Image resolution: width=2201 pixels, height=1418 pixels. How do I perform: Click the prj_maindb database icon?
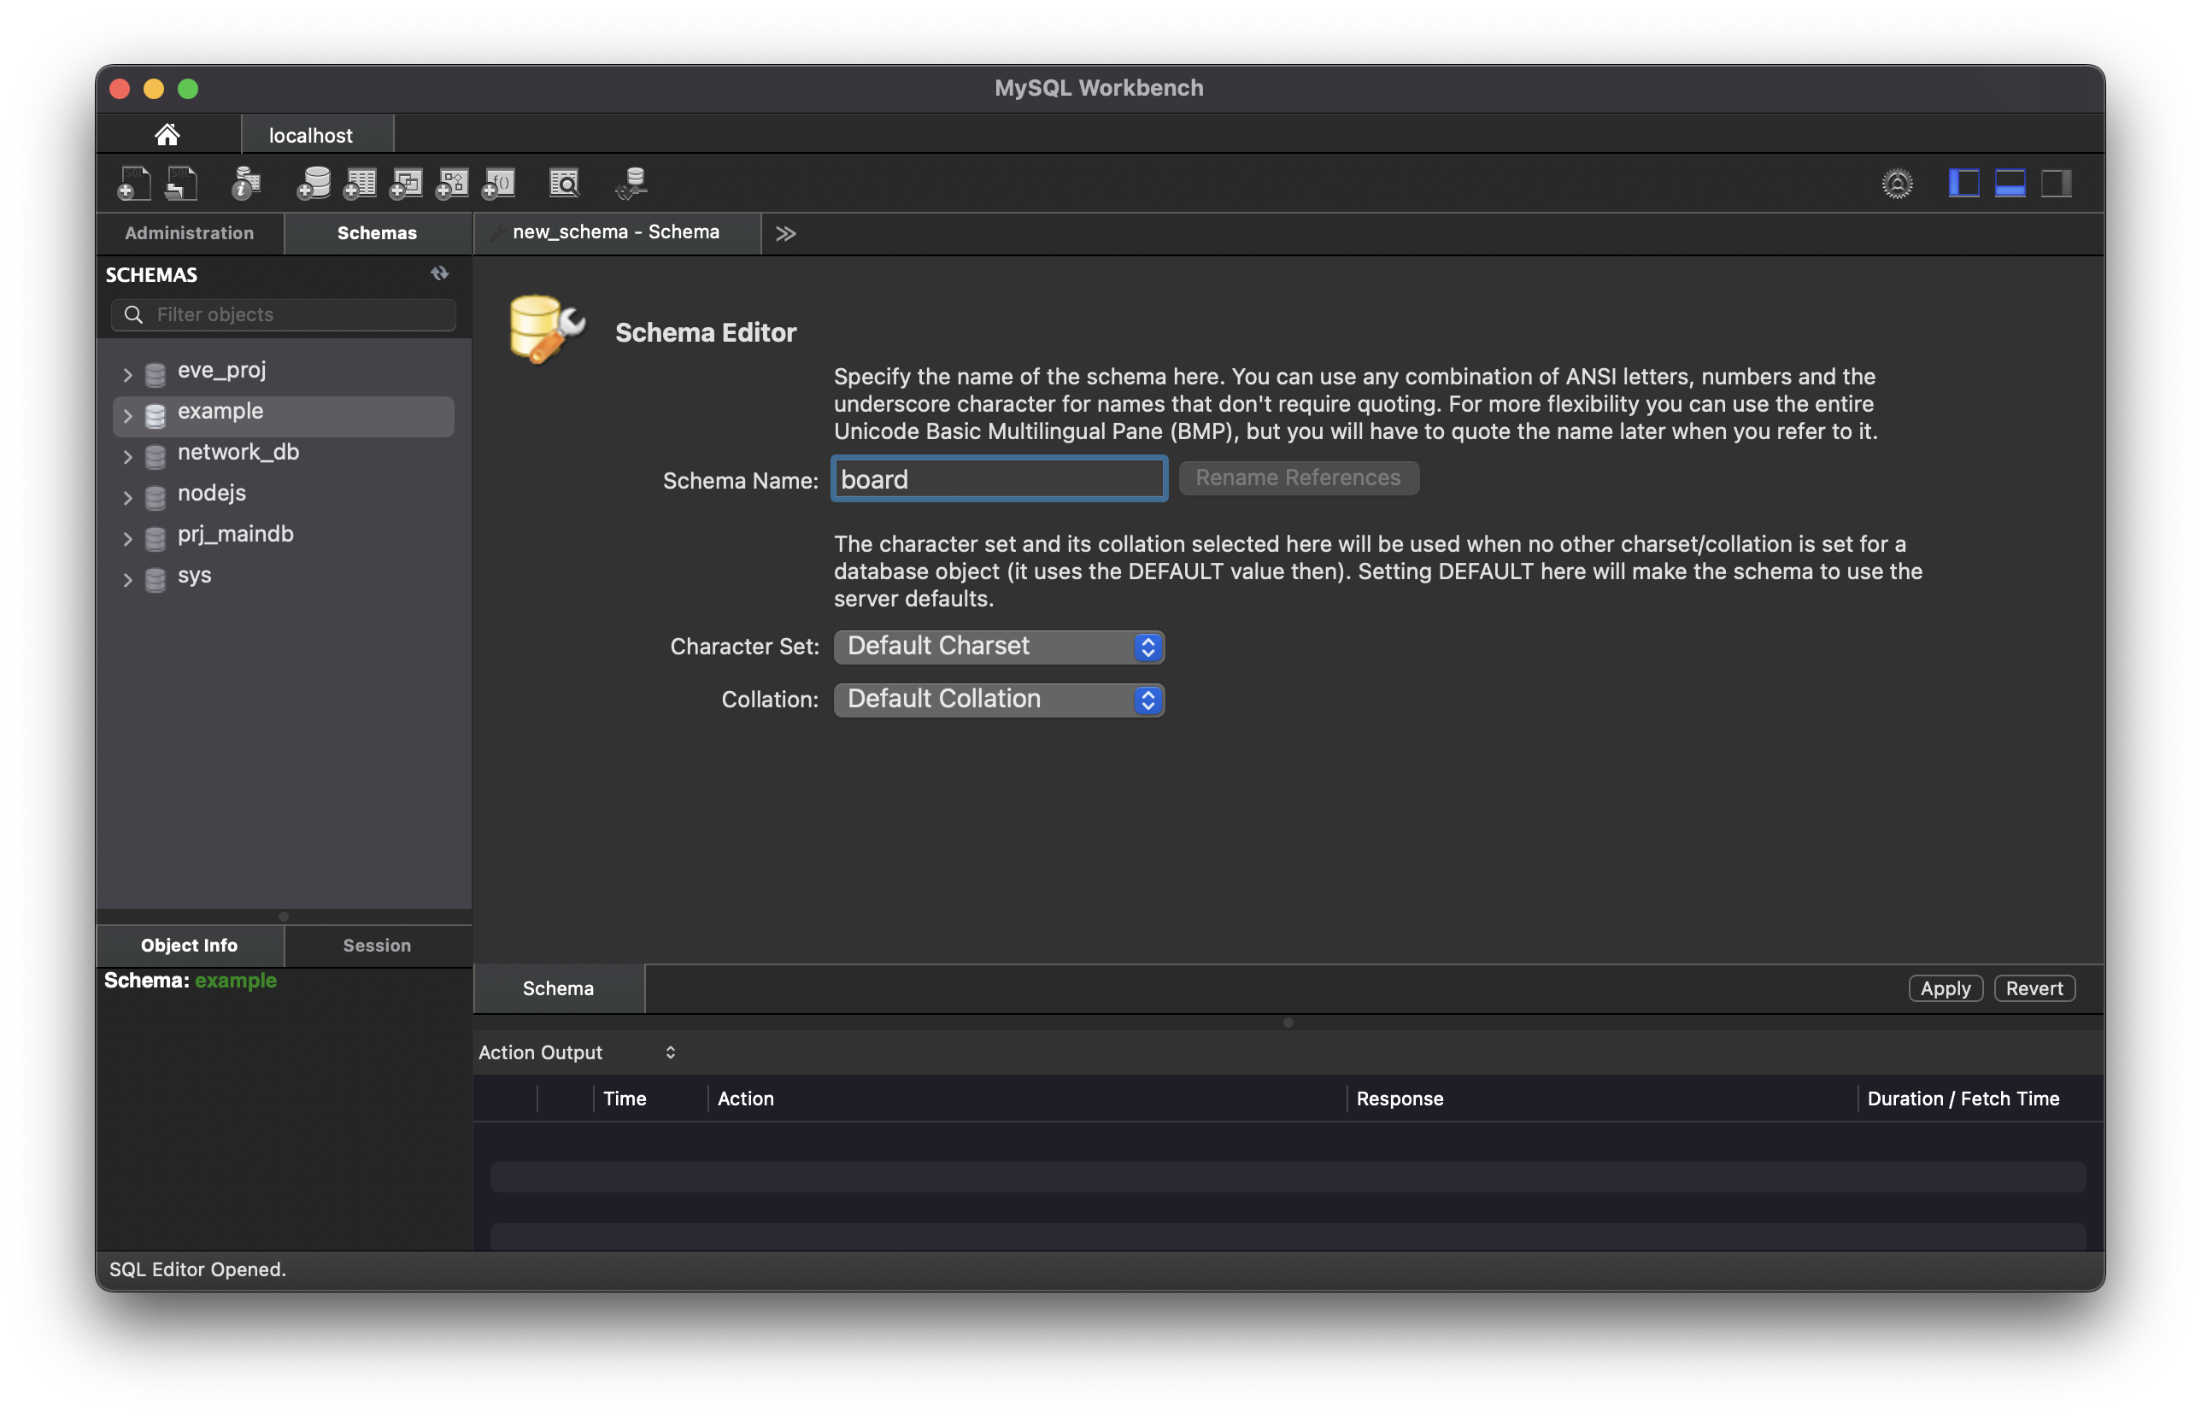pyautogui.click(x=156, y=538)
